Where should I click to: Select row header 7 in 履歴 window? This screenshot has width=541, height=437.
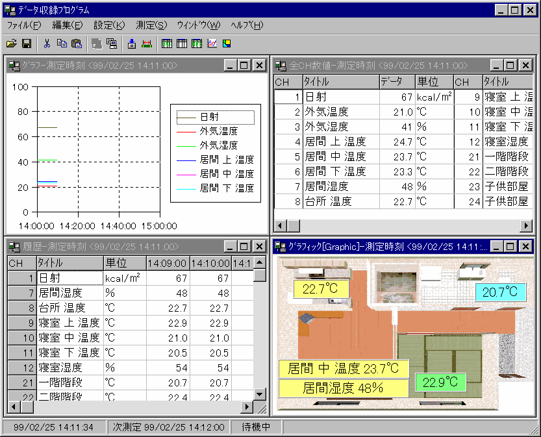pyautogui.click(x=21, y=293)
